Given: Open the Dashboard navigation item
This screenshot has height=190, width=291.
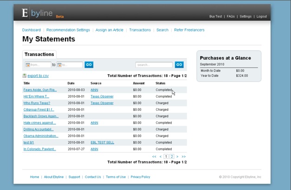Looking at the screenshot, I should pyautogui.click(x=32, y=30).
